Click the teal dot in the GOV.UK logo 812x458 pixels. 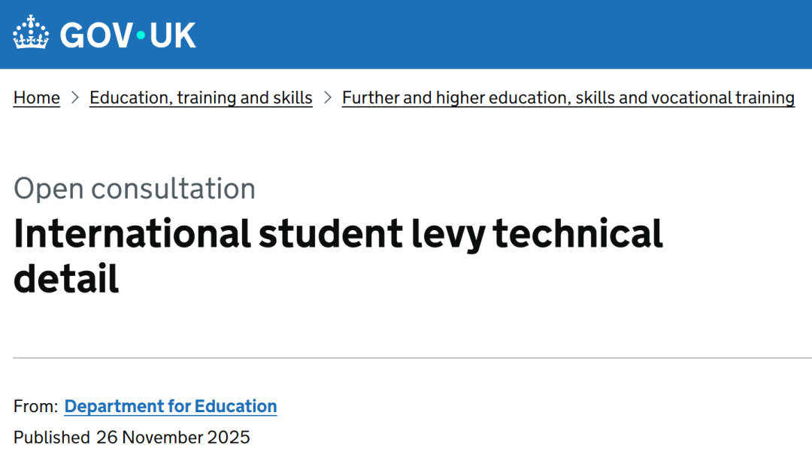click(x=140, y=35)
